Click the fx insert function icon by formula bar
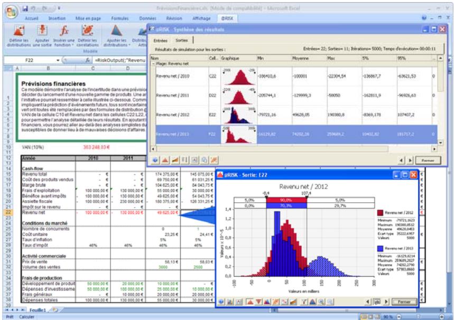 click(87, 60)
